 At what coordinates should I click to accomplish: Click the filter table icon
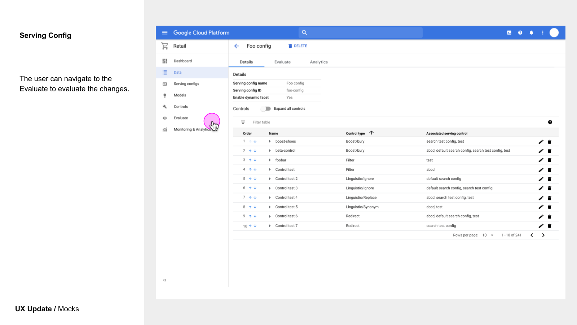tap(243, 122)
